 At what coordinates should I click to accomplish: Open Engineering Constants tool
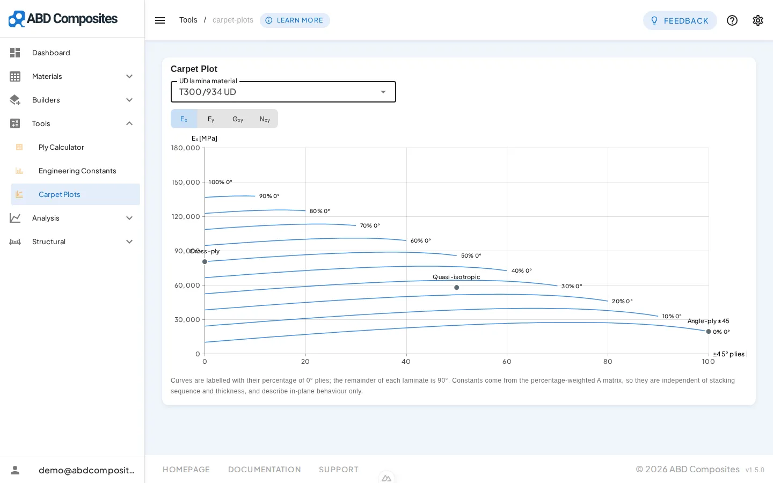75,171
